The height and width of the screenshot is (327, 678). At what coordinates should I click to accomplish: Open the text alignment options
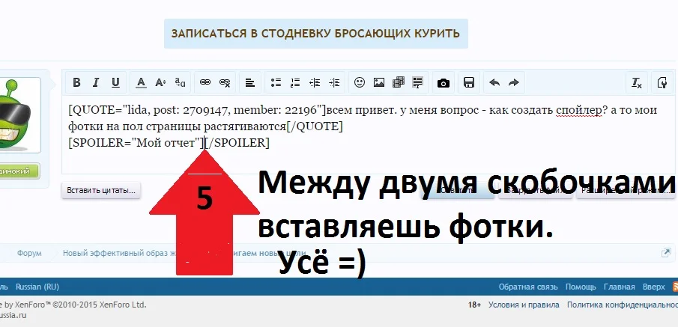click(250, 82)
